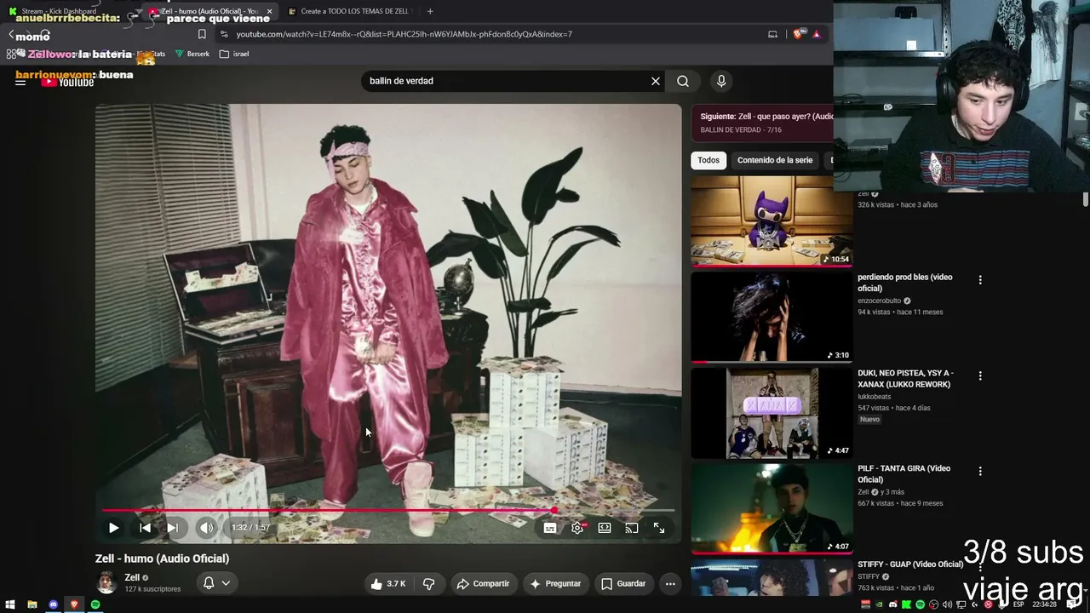
Task: Open the XANAX (LUKKO REWORK) video thumbnail
Action: [772, 413]
